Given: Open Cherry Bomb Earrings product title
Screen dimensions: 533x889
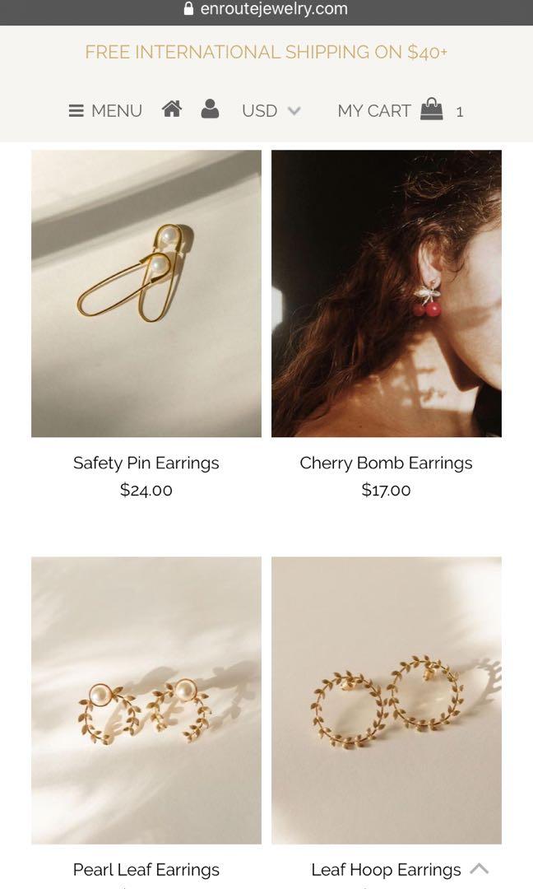Looking at the screenshot, I should point(386,463).
